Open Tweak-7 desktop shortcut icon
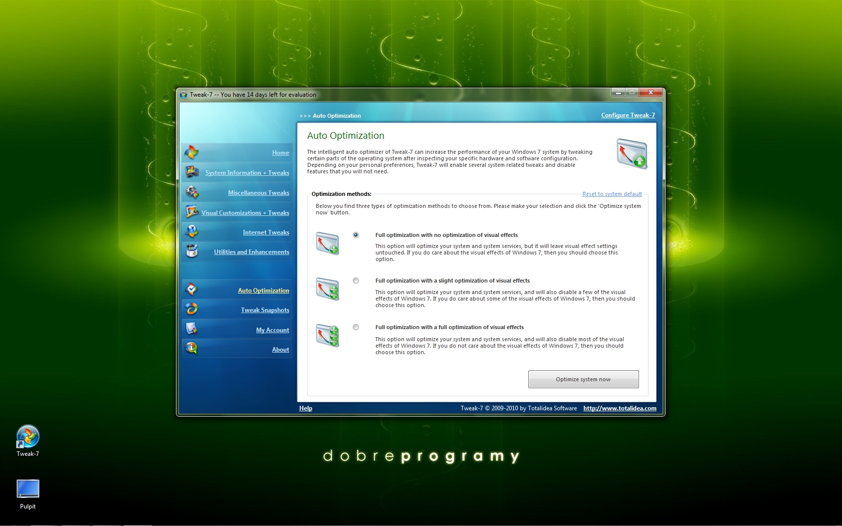The height and width of the screenshot is (526, 842). tap(28, 437)
